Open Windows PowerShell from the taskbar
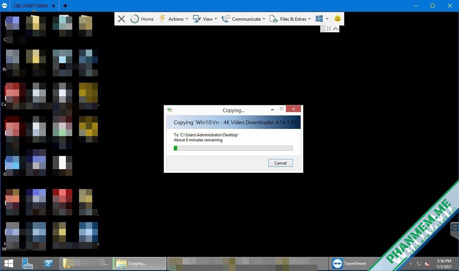The width and height of the screenshot is (459, 271). point(48,263)
